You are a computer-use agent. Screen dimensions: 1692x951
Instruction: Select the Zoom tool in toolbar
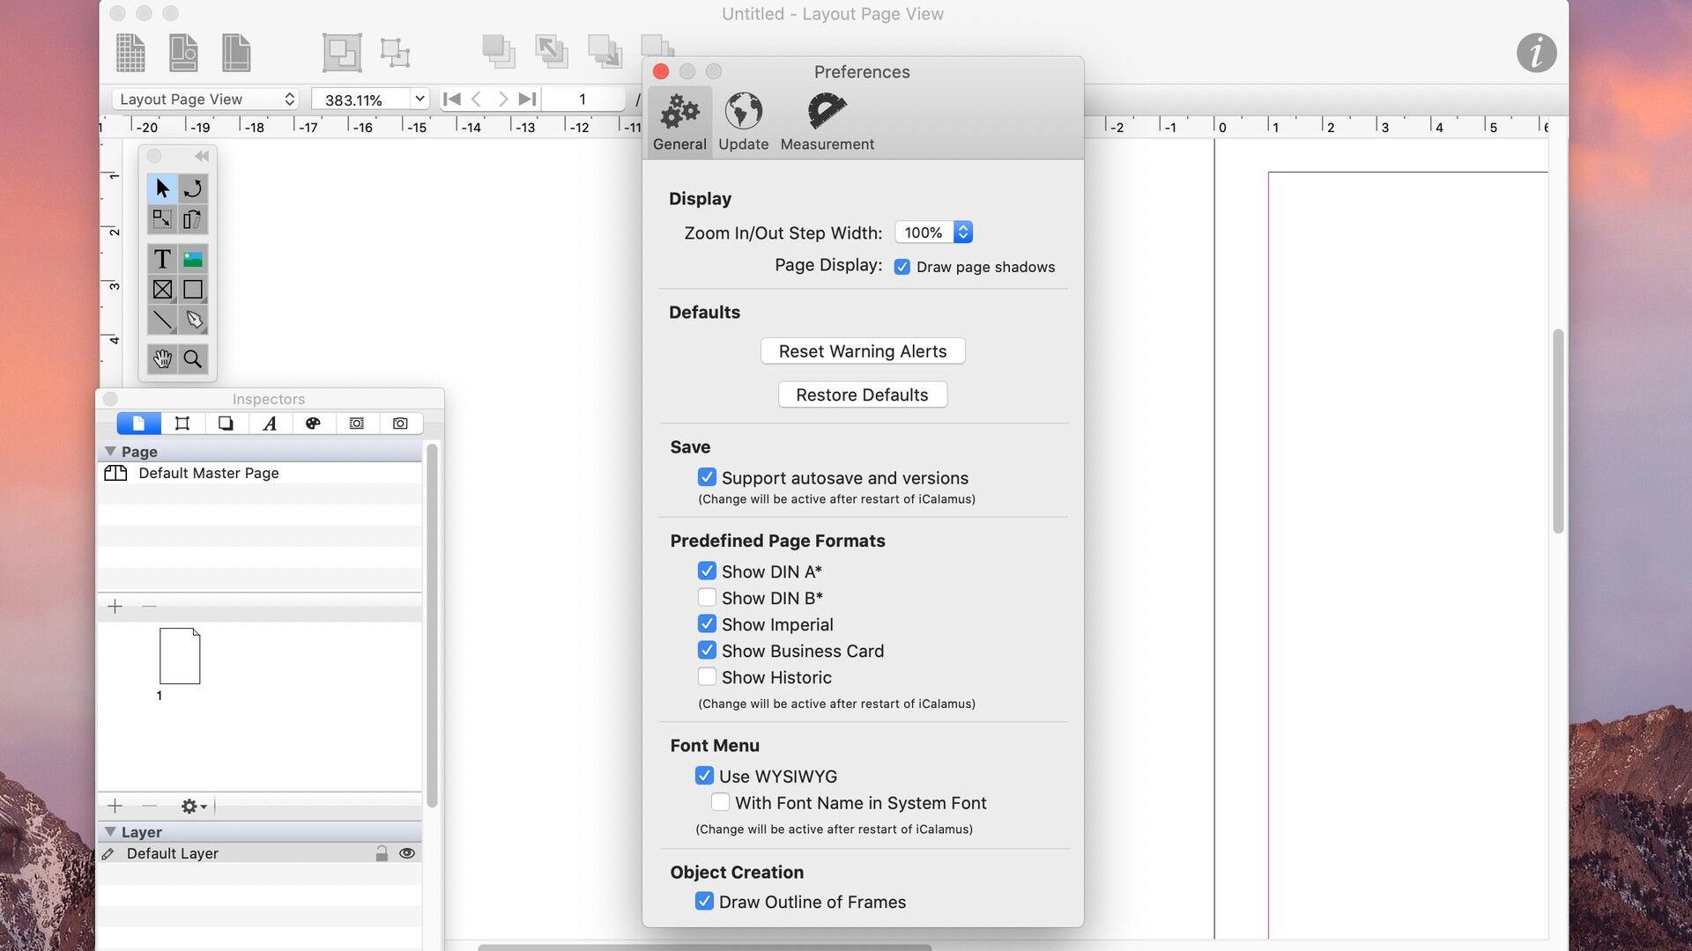click(193, 358)
